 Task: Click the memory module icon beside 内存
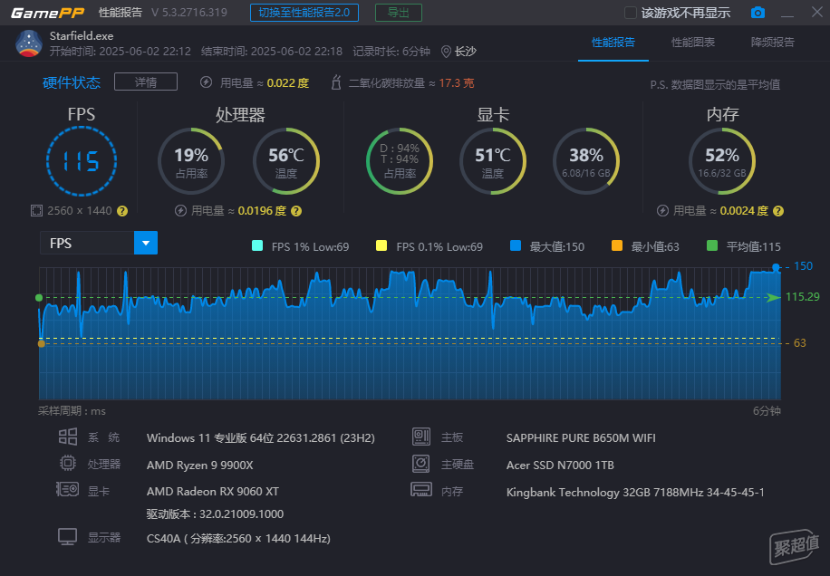point(421,489)
